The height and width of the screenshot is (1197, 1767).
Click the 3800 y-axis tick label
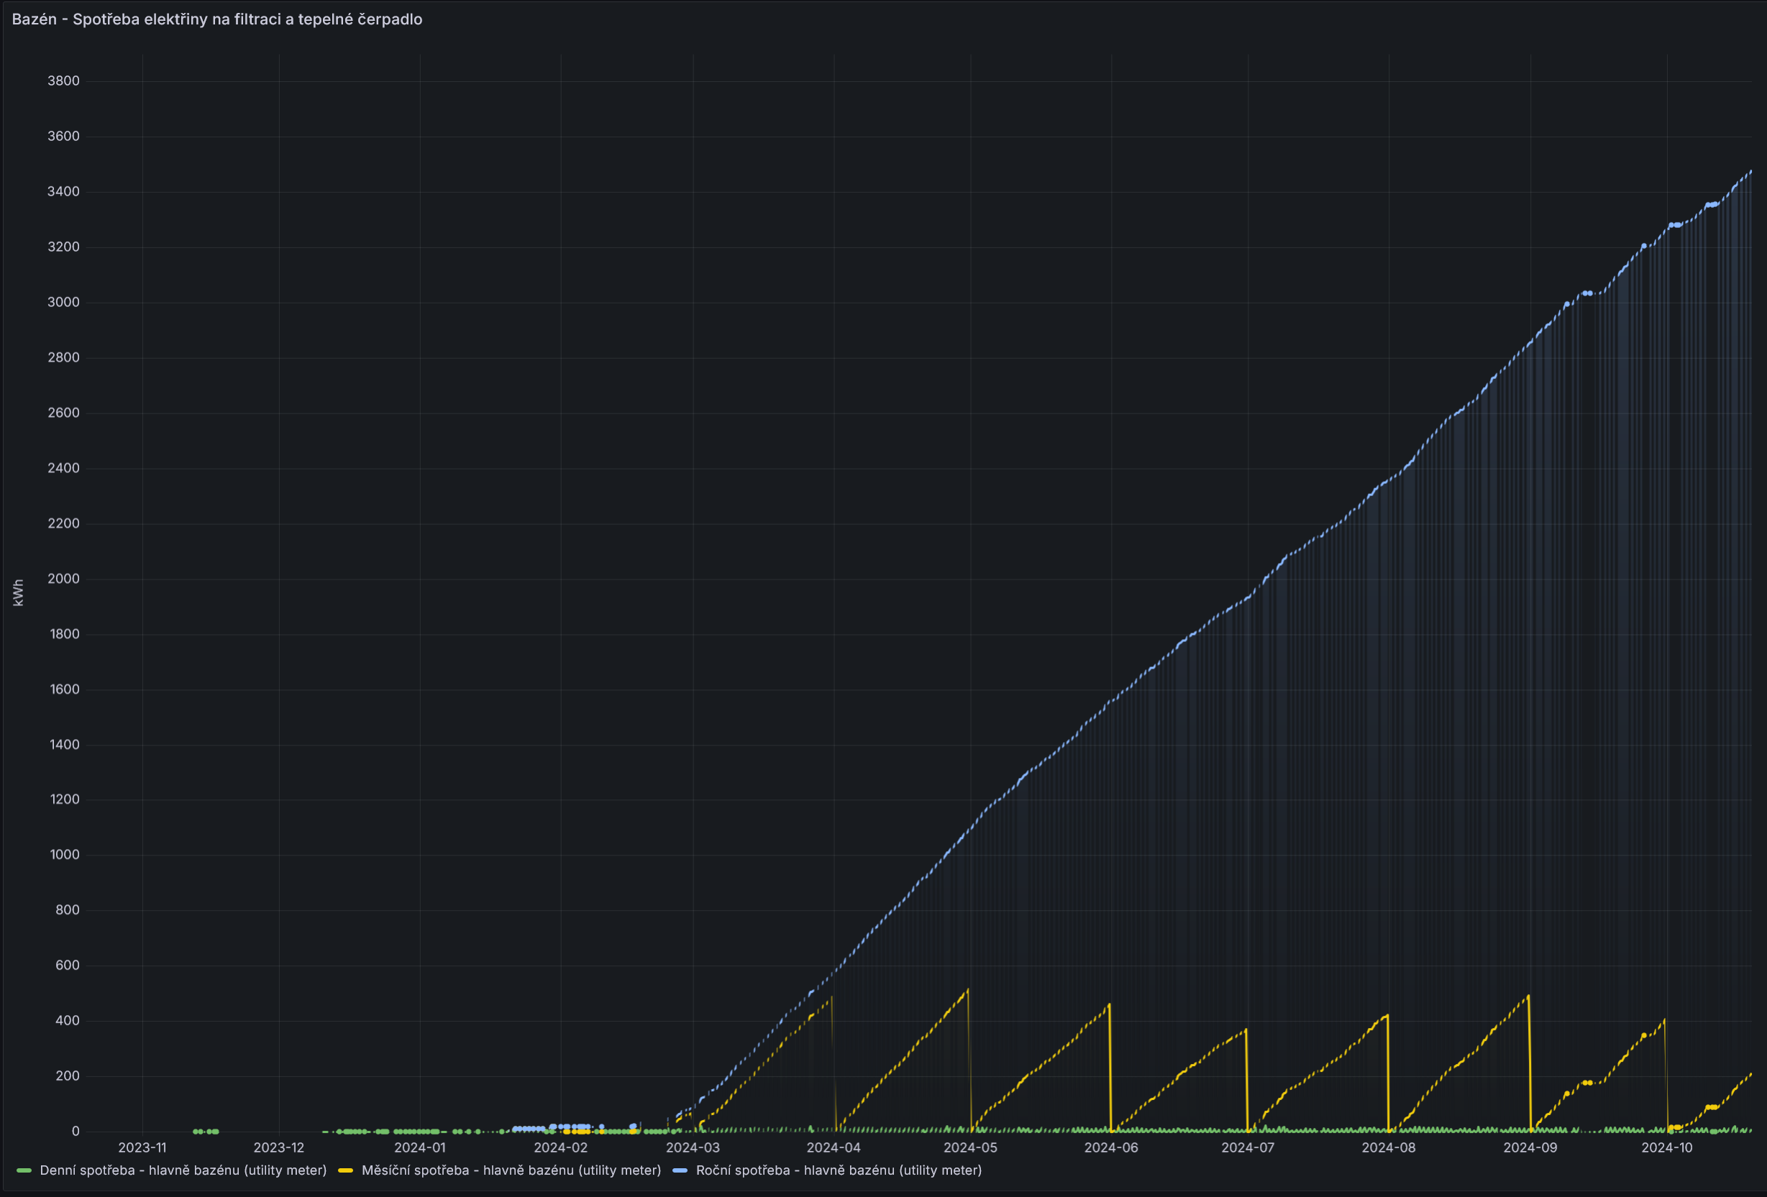(63, 81)
